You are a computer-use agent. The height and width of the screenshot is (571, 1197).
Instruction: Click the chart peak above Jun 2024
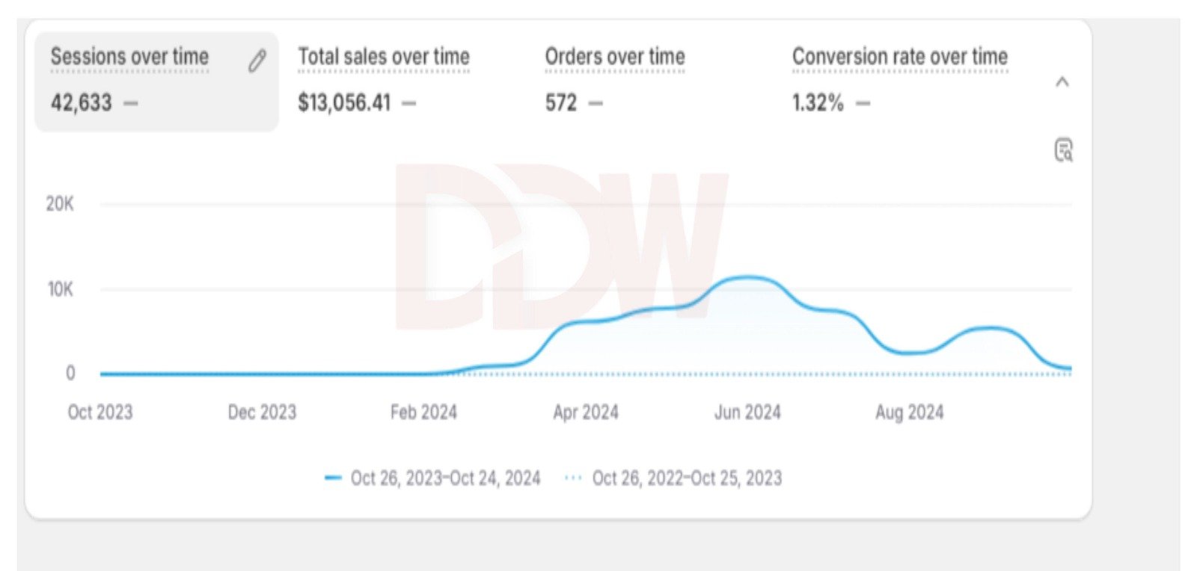(x=747, y=278)
